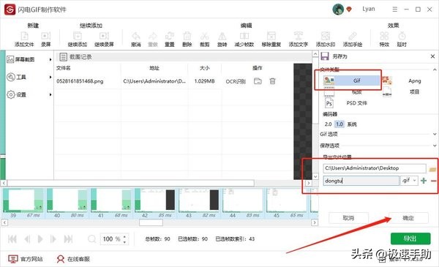Choose encoder version 2.0
This screenshot has width=439, height=267.
point(328,124)
